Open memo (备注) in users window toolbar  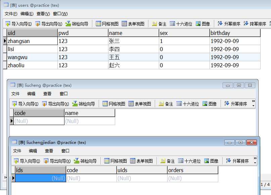click(159, 24)
